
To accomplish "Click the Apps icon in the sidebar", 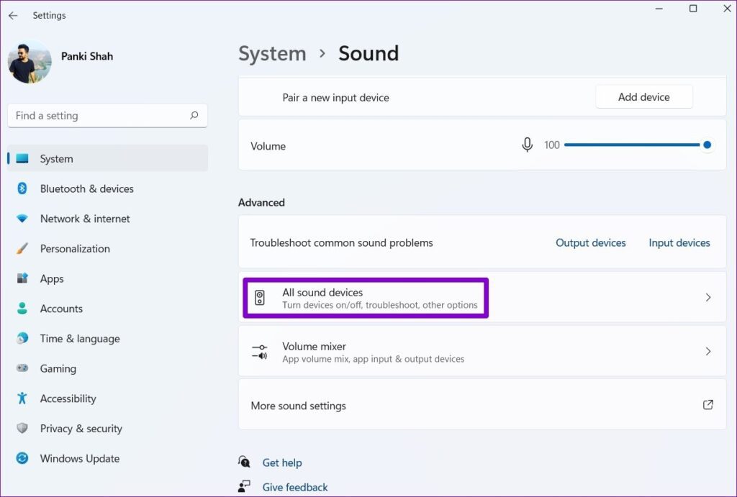I will coord(21,278).
